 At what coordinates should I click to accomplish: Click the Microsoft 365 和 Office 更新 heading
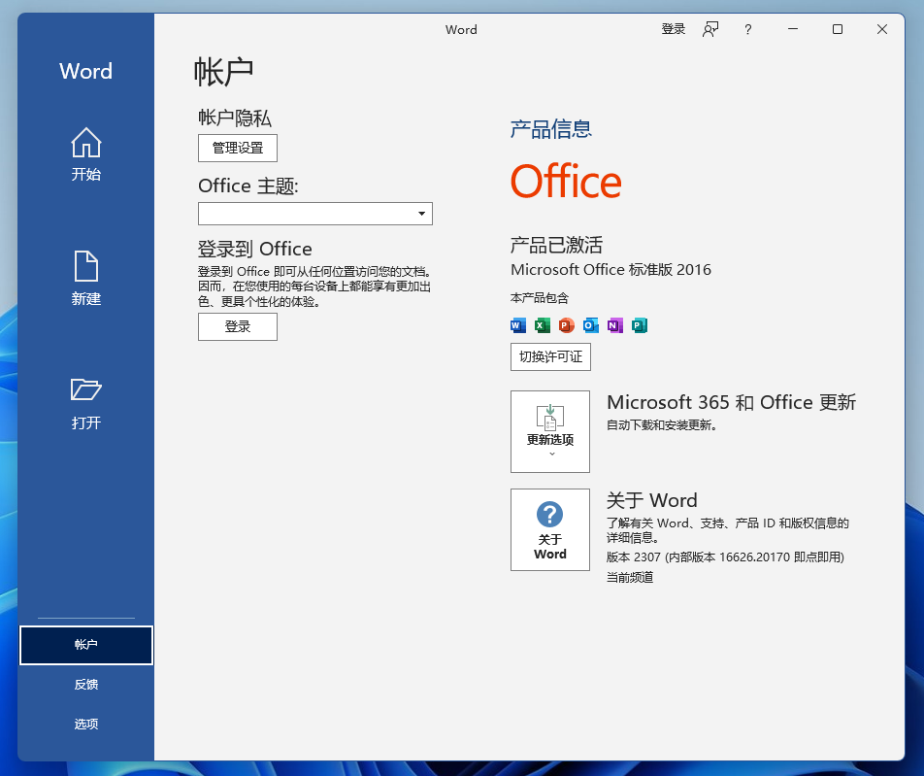(x=731, y=402)
